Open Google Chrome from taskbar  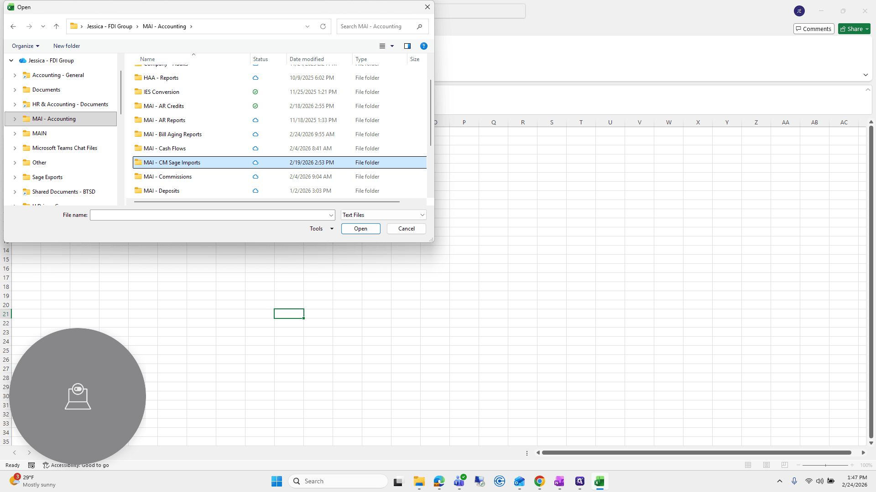540,481
